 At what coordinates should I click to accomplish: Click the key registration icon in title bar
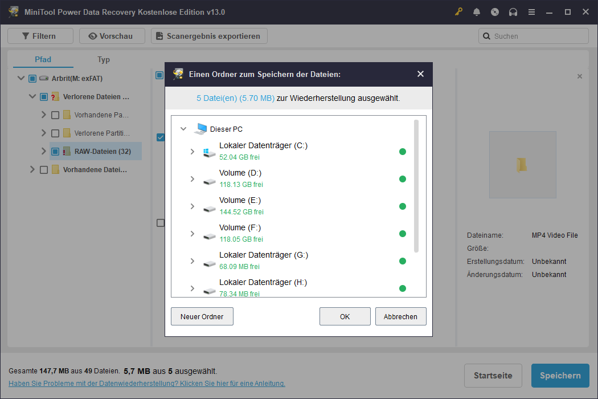[x=458, y=12]
